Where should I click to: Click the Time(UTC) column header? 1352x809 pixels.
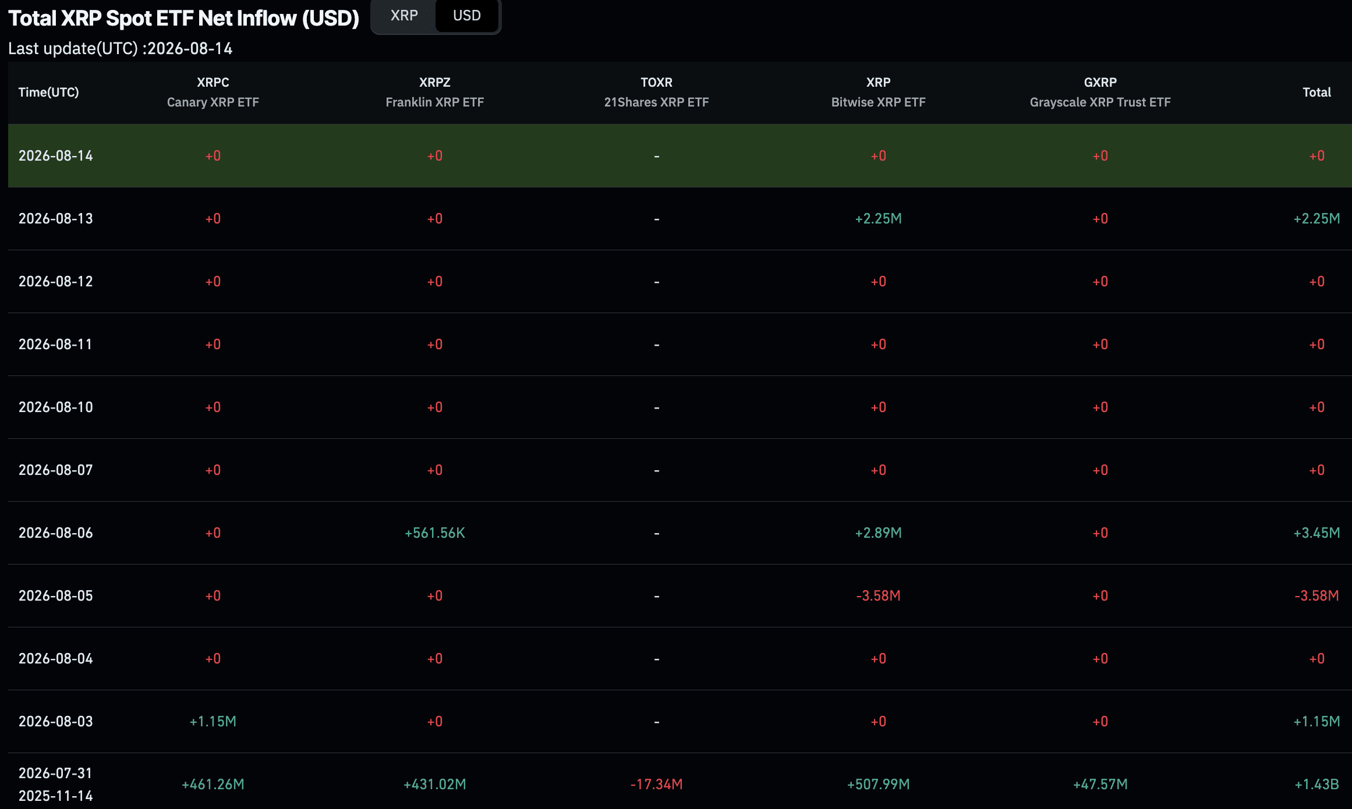coord(49,92)
